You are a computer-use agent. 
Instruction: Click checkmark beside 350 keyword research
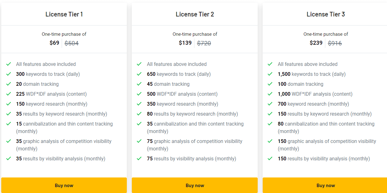139,104
